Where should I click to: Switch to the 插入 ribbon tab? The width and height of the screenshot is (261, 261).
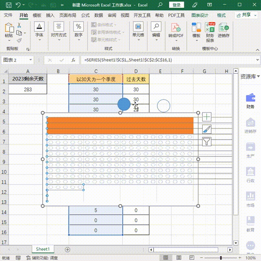(50, 15)
